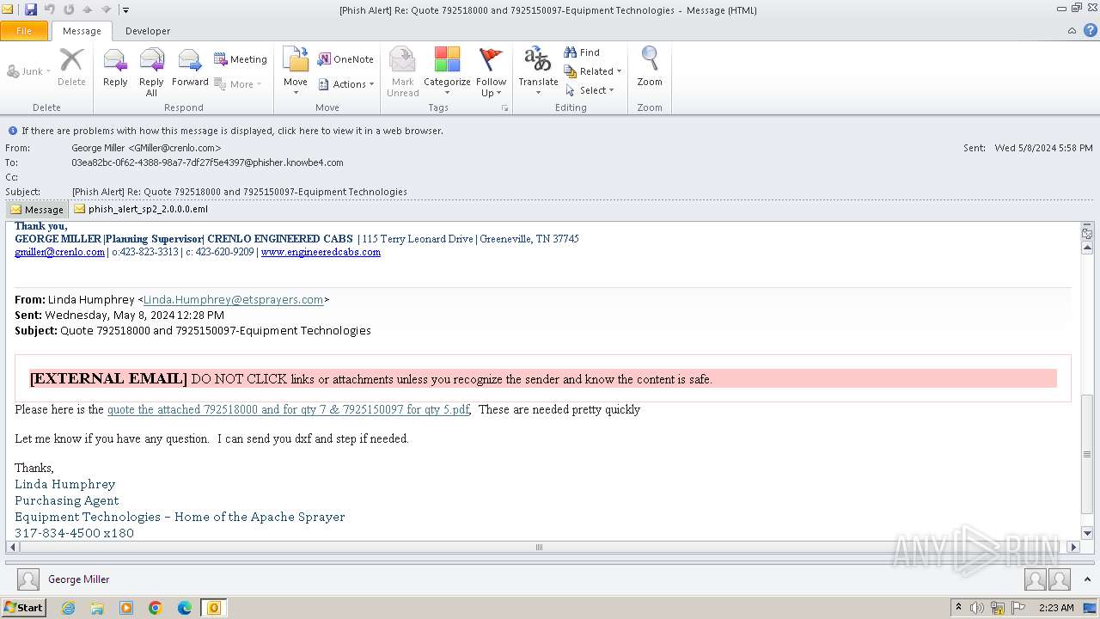The image size is (1100, 619).
Task: Mark the message as Unread
Action: (x=402, y=72)
